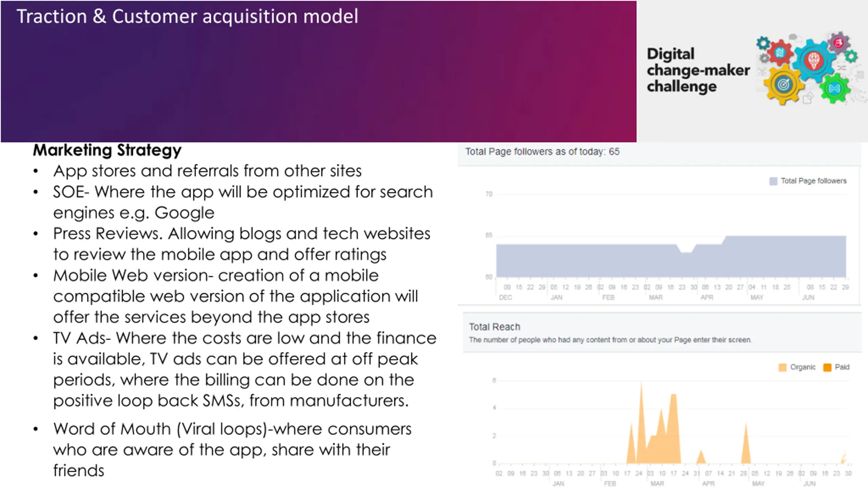This screenshot has width=868, height=488.
Task: Click the Total Page followers as of today label
Action: (x=542, y=151)
